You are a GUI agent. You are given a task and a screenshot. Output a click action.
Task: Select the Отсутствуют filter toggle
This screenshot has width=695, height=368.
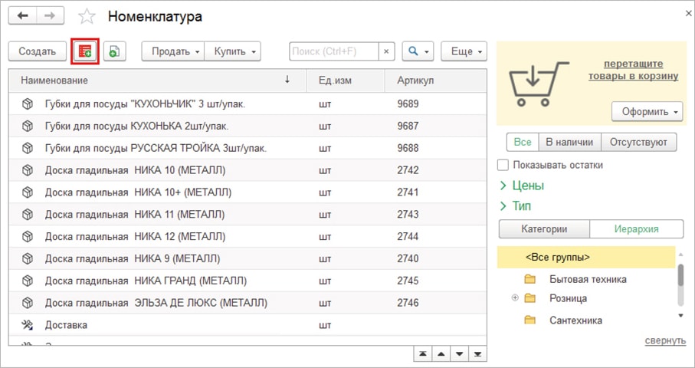(x=638, y=142)
